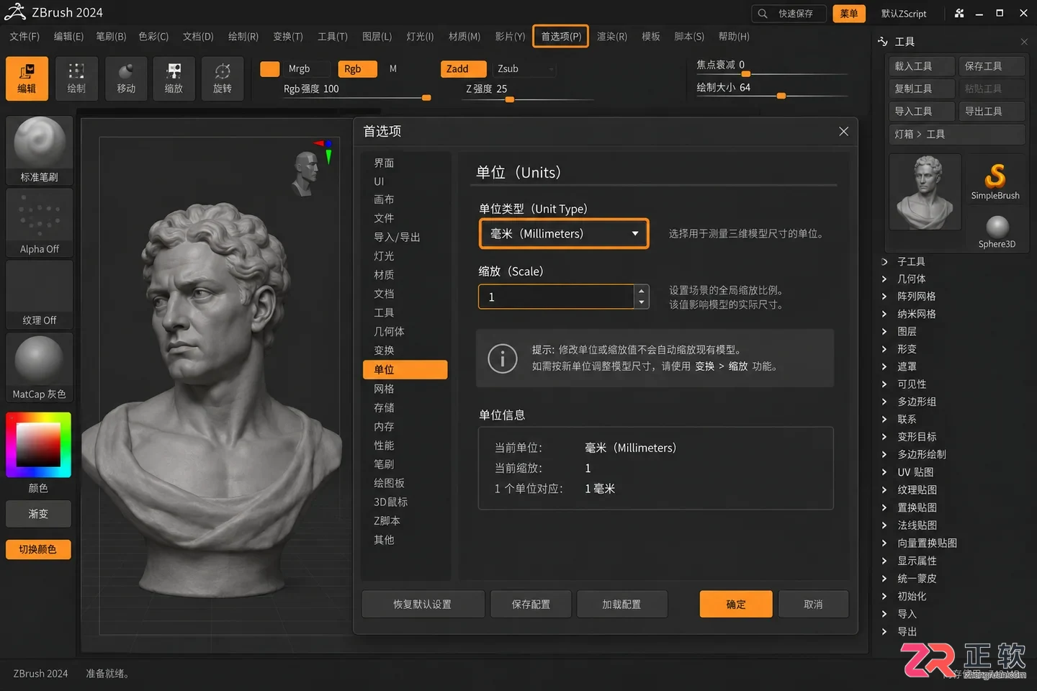Open the MatCap 灰色 material picker
Image resolution: width=1037 pixels, height=691 pixels.
[x=39, y=367]
